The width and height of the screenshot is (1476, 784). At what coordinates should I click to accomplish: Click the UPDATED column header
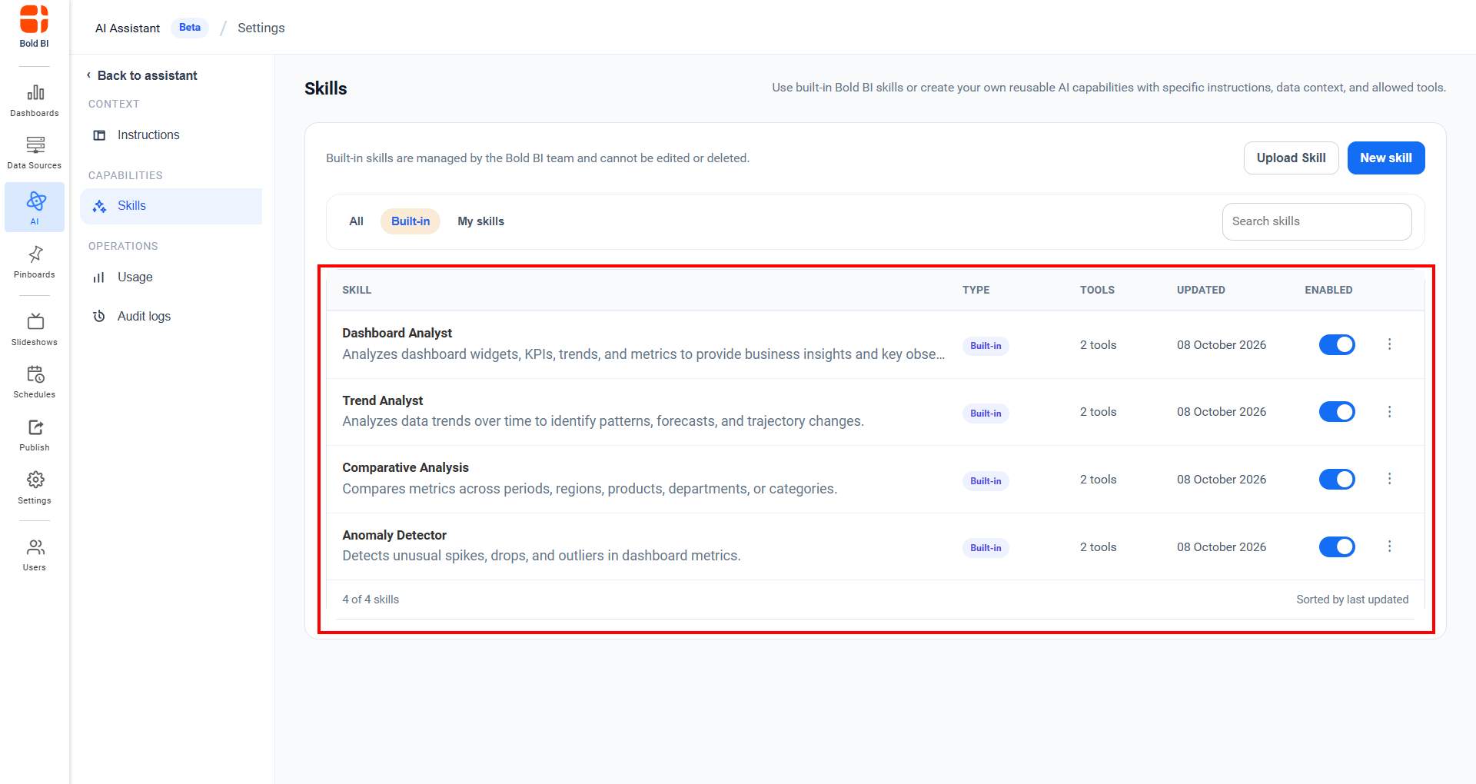click(1201, 290)
